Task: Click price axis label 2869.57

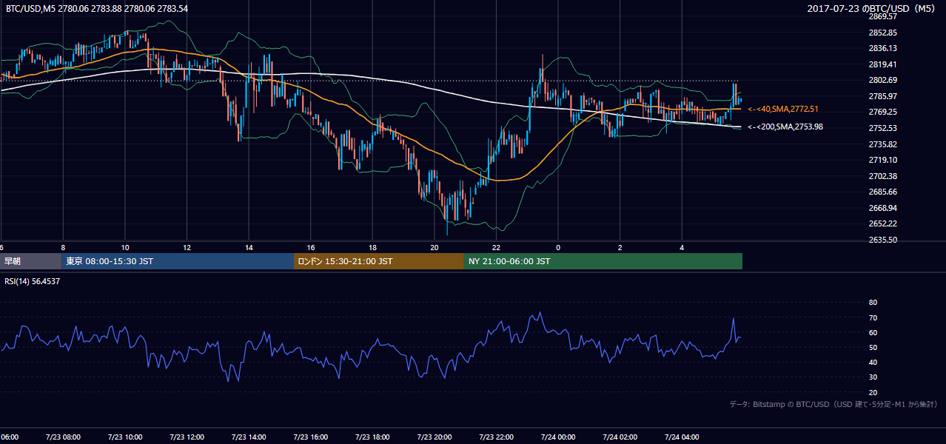Action: pyautogui.click(x=882, y=16)
